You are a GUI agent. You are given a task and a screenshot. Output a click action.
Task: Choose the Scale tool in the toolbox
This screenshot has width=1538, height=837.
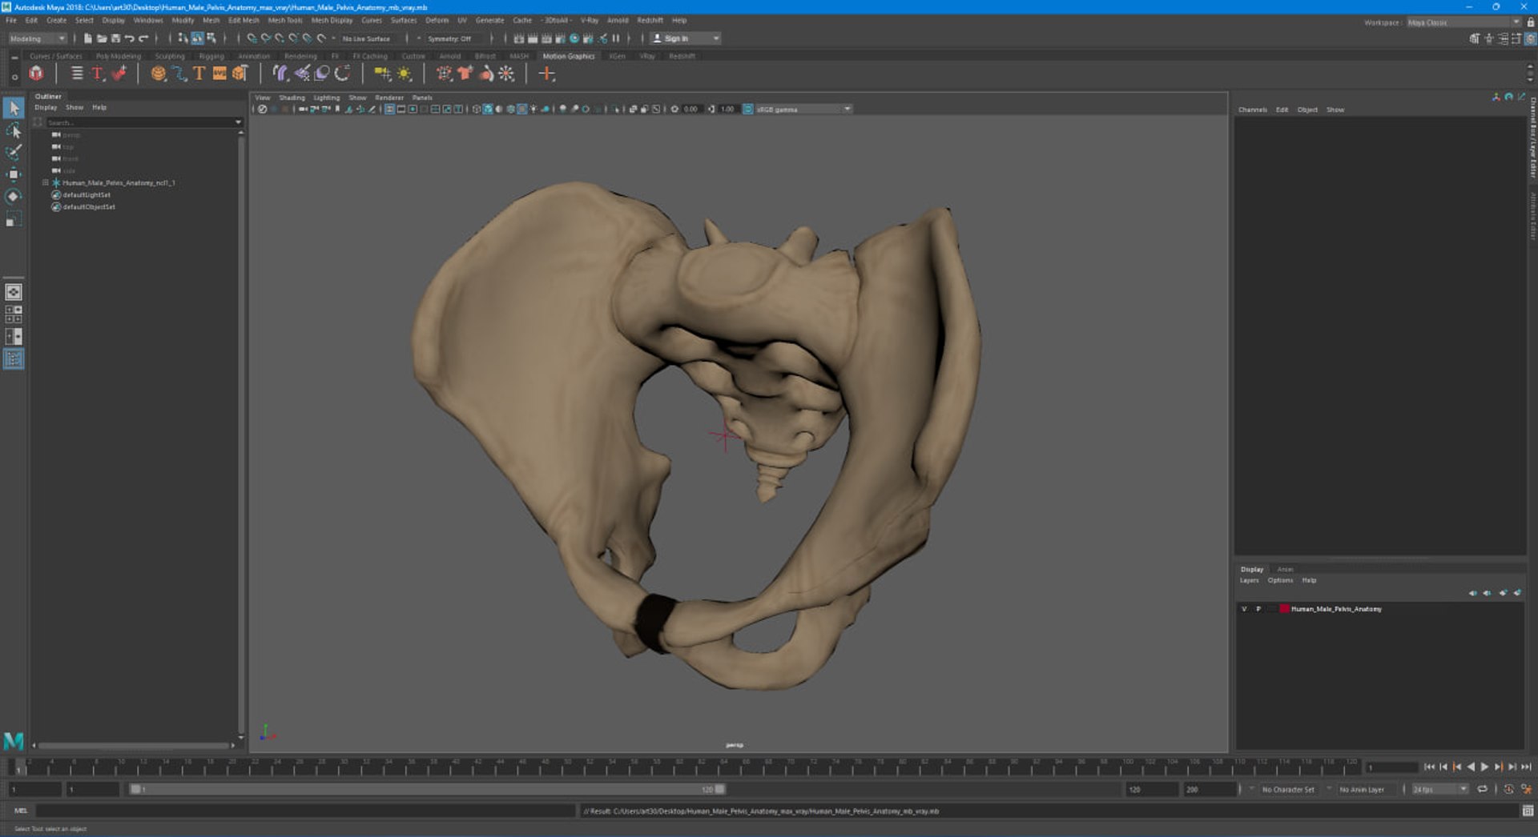point(14,219)
